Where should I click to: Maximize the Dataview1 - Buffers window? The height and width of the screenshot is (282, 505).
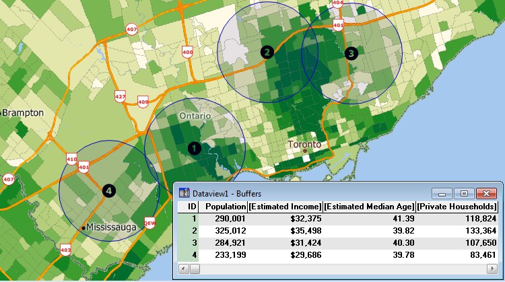(x=464, y=193)
